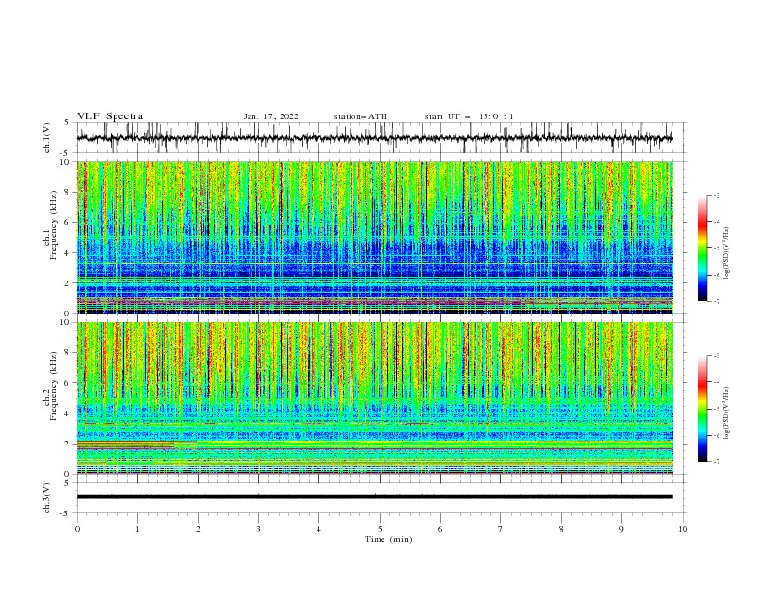Click time axis tick label '9'
769x594 pixels.
pos(621,529)
